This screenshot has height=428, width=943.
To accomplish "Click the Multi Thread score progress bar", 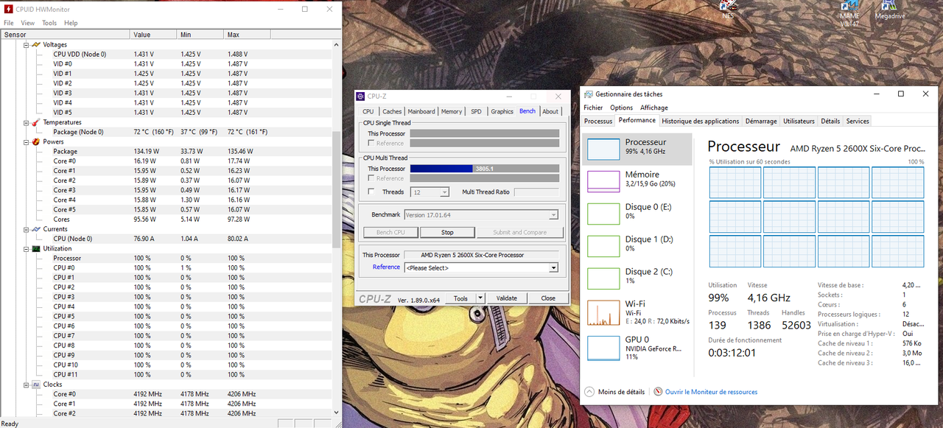I will click(x=484, y=169).
